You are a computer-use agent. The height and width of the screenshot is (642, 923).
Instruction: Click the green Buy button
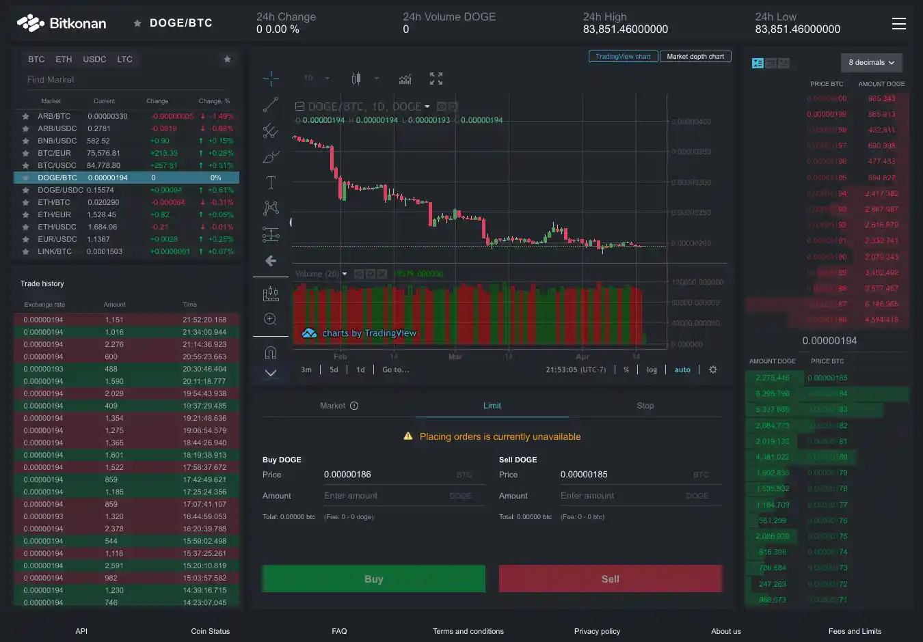point(373,578)
